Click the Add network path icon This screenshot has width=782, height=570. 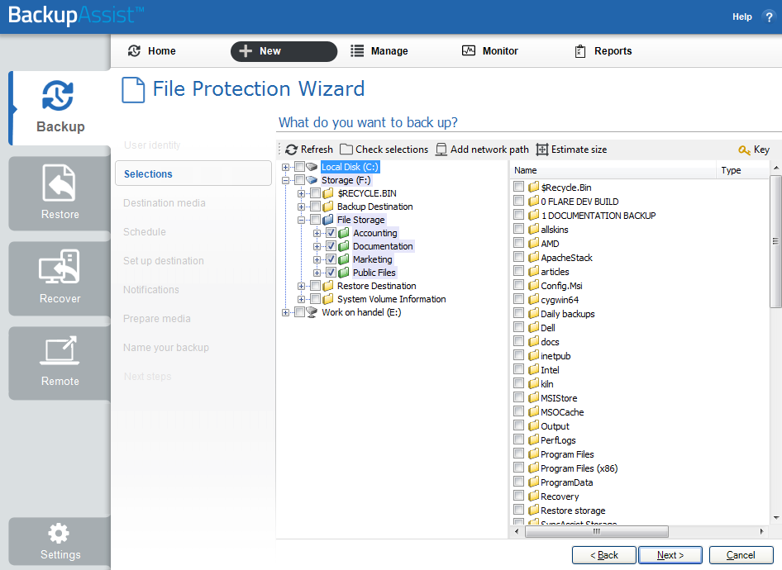coord(441,150)
